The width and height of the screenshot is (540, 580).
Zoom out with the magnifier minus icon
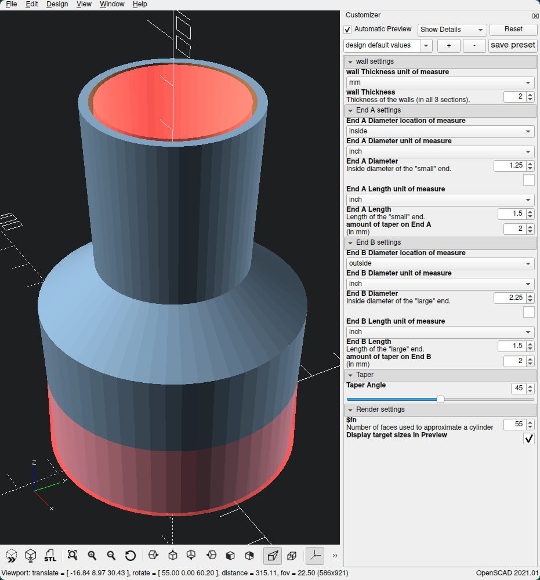pyautogui.click(x=111, y=555)
